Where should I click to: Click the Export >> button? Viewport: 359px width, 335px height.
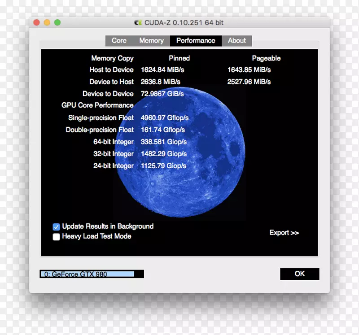[284, 233]
